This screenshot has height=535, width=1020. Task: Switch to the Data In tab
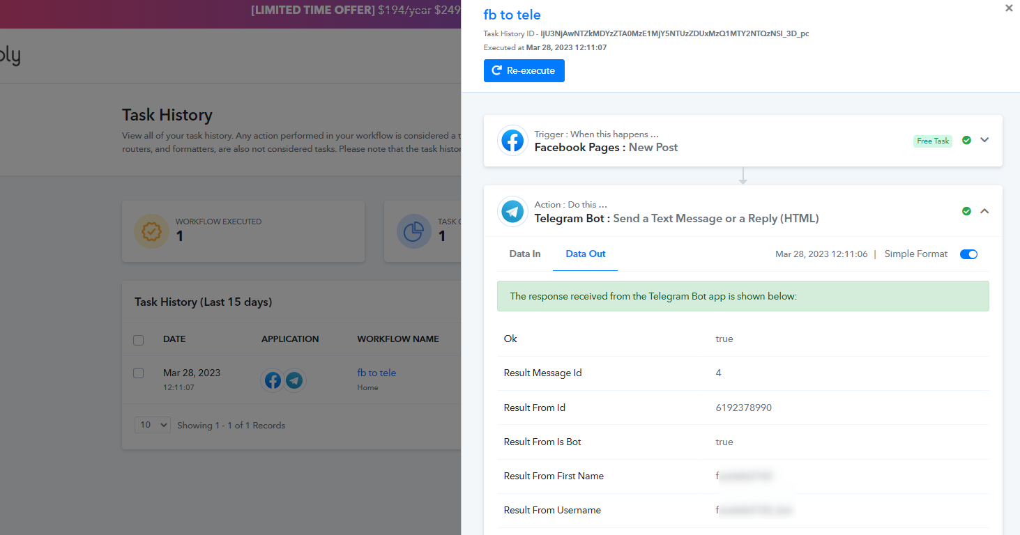pos(525,254)
